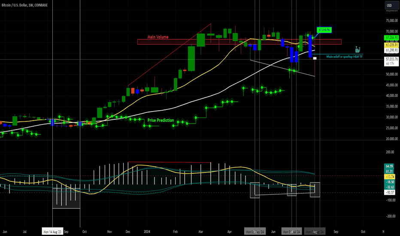Click the "Dec" label on the time axis
The width and height of the screenshot is (400, 236).
pos(128,232)
